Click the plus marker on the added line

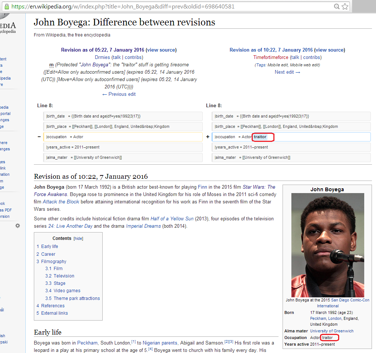point(207,137)
